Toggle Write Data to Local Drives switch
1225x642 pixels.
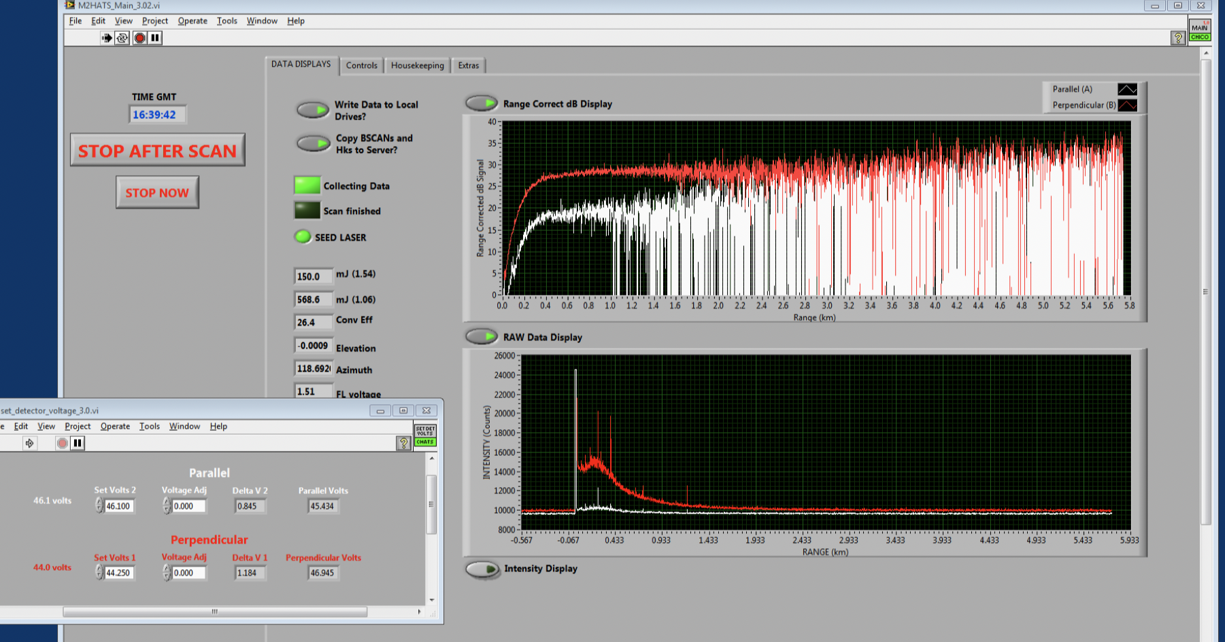(x=313, y=109)
